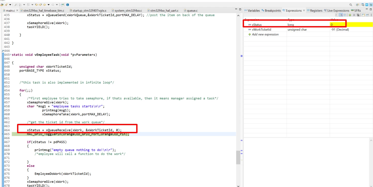This screenshot has width=373, height=187.
Task: Collapse the vEmployeeTask function fold at line 445
Action: point(11,55)
